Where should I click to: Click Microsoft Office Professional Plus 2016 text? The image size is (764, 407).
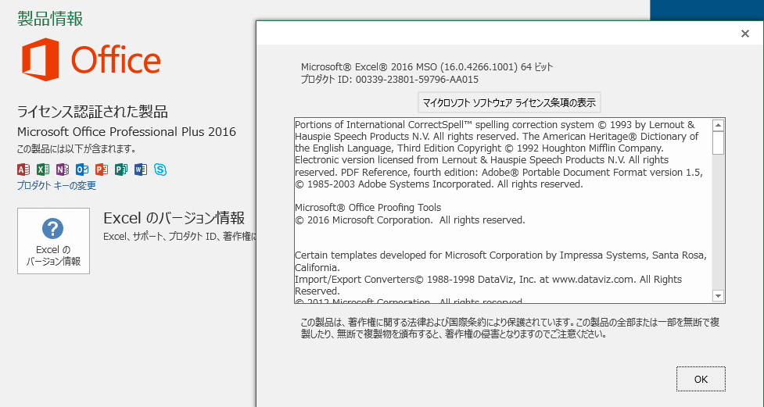127,132
